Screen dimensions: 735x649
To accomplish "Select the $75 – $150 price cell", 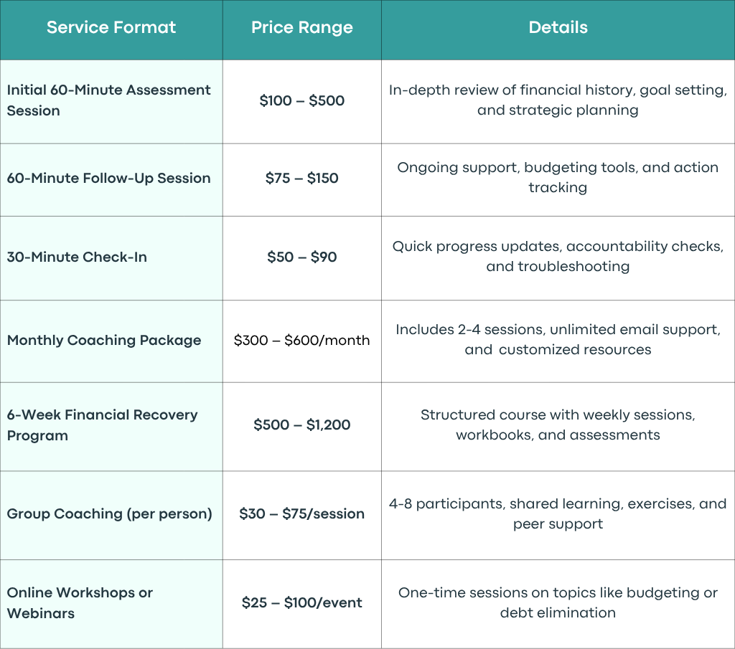I will 302,179.
